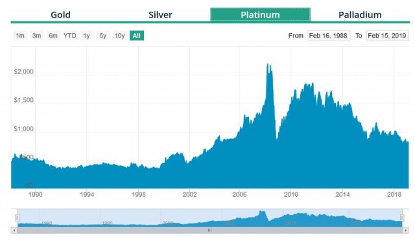This screenshot has width=415, height=243.
Task: Show the 5y price range
Action: pos(103,36)
